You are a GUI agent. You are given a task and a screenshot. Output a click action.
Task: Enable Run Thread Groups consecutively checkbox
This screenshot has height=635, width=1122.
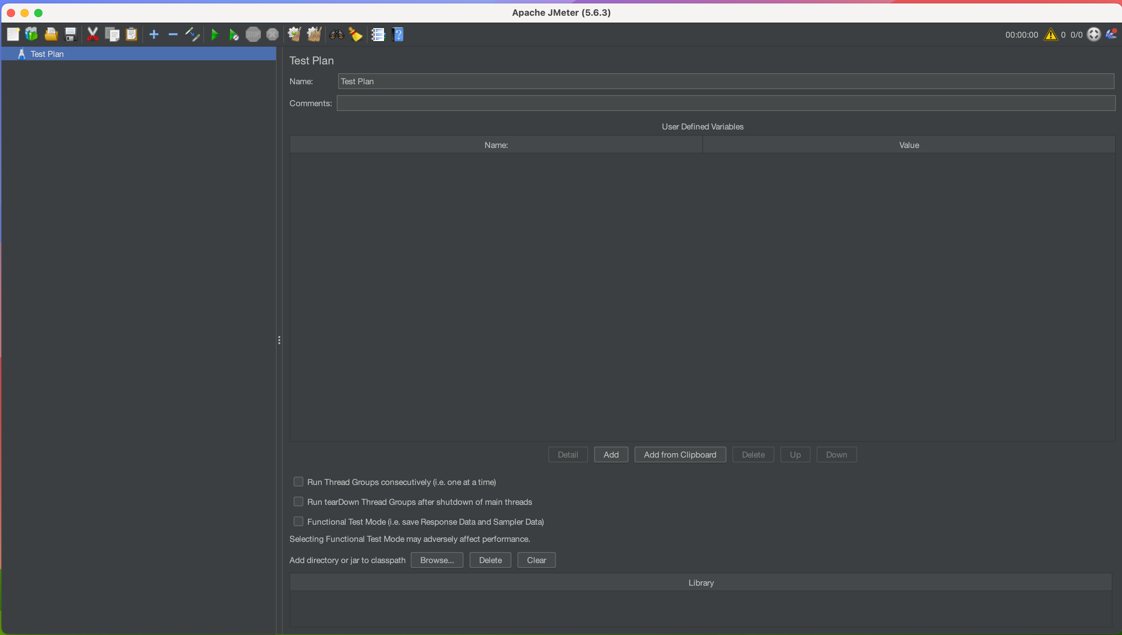tap(298, 482)
